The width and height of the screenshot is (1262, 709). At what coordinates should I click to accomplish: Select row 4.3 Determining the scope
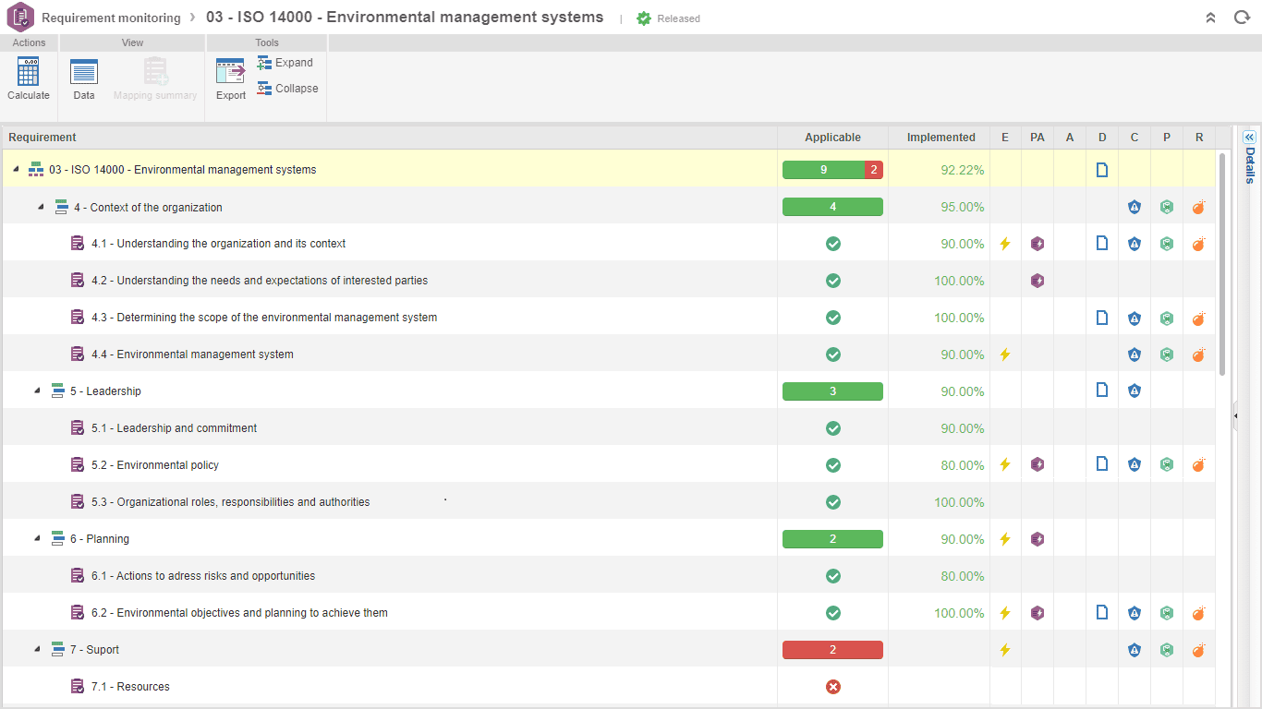609,318
